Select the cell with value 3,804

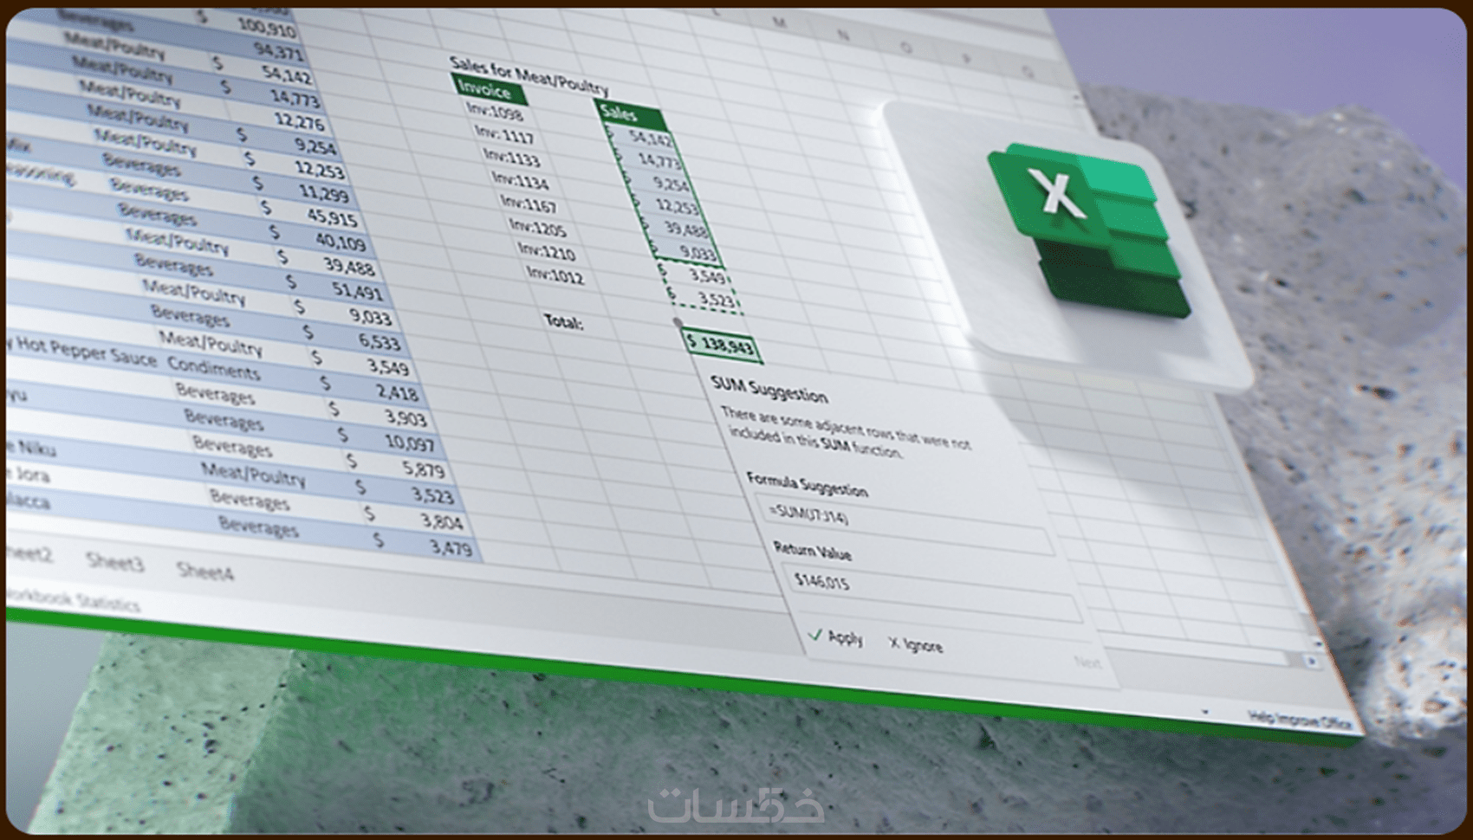441,522
